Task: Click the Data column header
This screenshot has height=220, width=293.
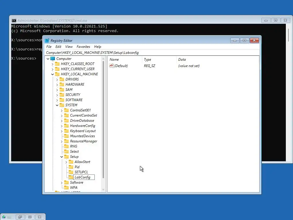Action: click(217, 60)
